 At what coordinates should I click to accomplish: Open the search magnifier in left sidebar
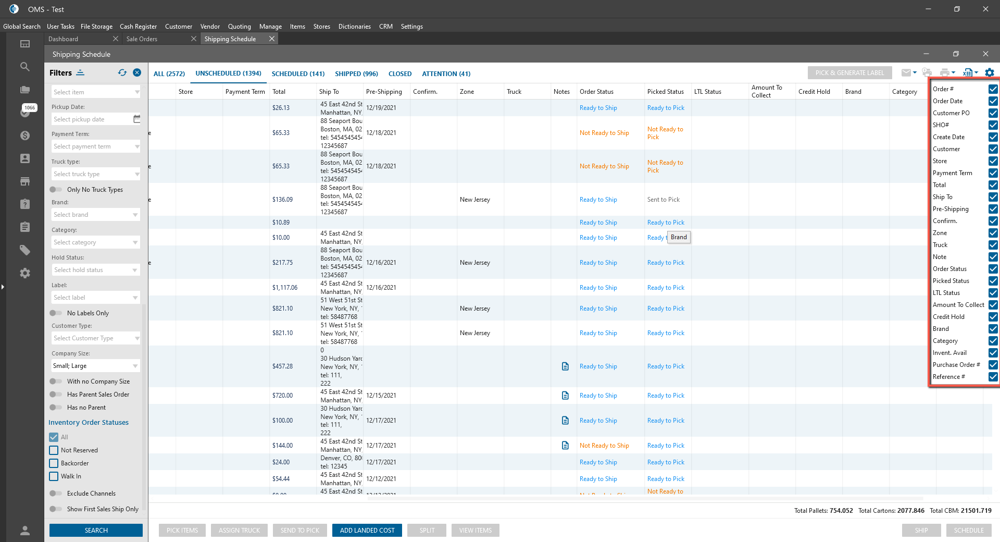[24, 67]
